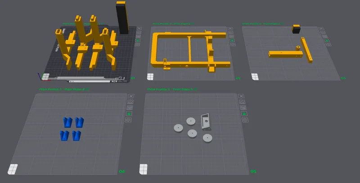Click the plate 2 name label
The width and height of the screenshot is (360, 183).
point(171,24)
